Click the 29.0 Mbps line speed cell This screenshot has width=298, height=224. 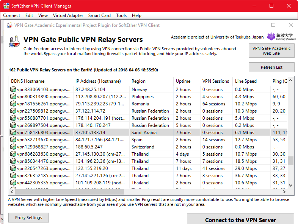pyautogui.click(x=246, y=168)
